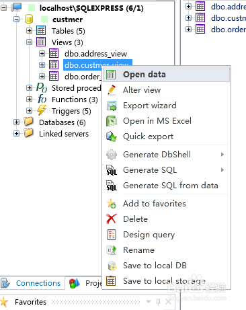Image resolution: width=246 pixels, height=310 pixels.
Task: Click the custmer database cylinder icon
Action: pyautogui.click(x=29, y=20)
